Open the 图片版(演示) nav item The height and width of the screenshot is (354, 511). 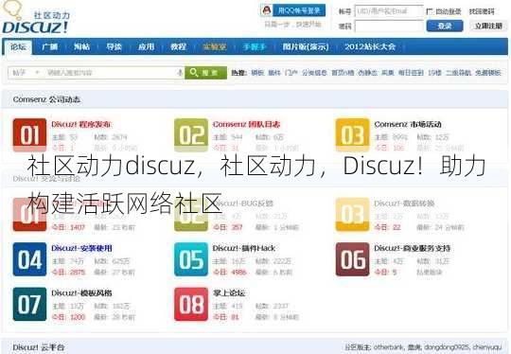coord(306,47)
